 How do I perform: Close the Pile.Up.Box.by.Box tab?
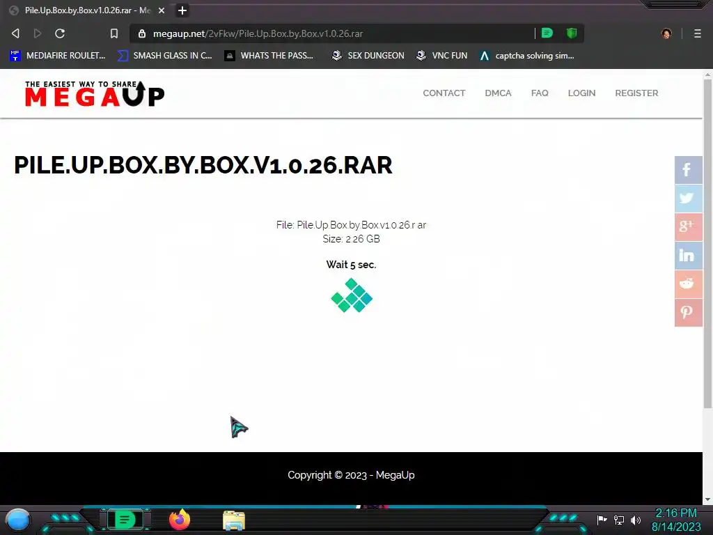162,10
